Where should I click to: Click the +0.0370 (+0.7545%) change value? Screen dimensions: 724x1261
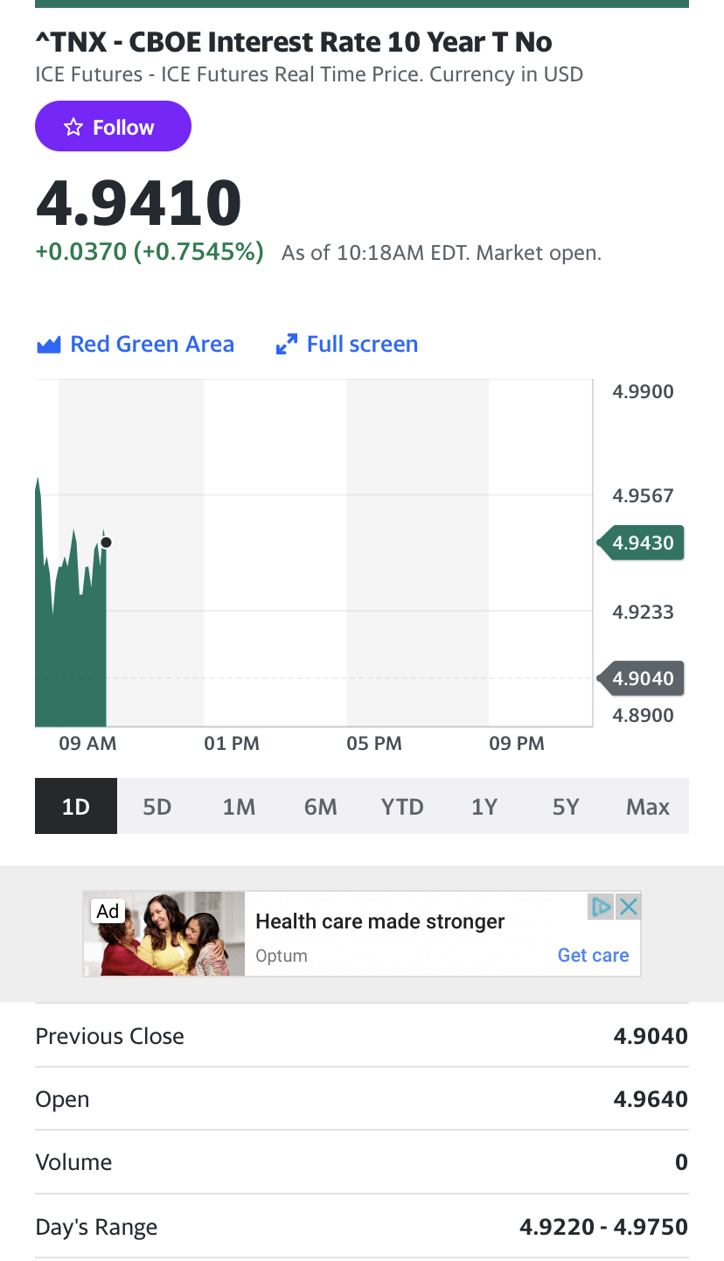150,252
